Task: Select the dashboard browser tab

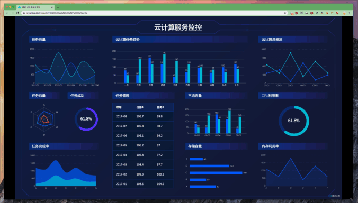Action: (x=35, y=7)
